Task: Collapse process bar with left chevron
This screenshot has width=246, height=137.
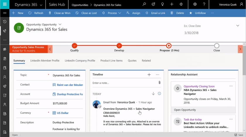Action: point(50,49)
